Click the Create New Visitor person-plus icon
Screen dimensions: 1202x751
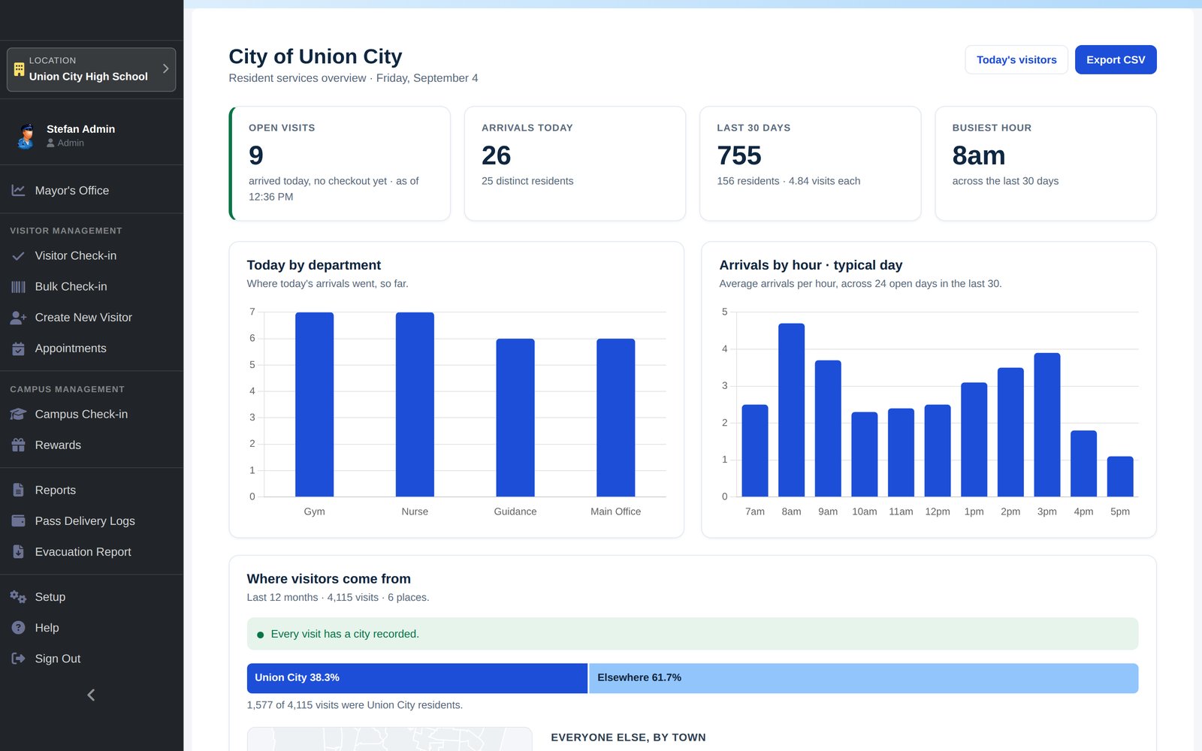(x=18, y=318)
